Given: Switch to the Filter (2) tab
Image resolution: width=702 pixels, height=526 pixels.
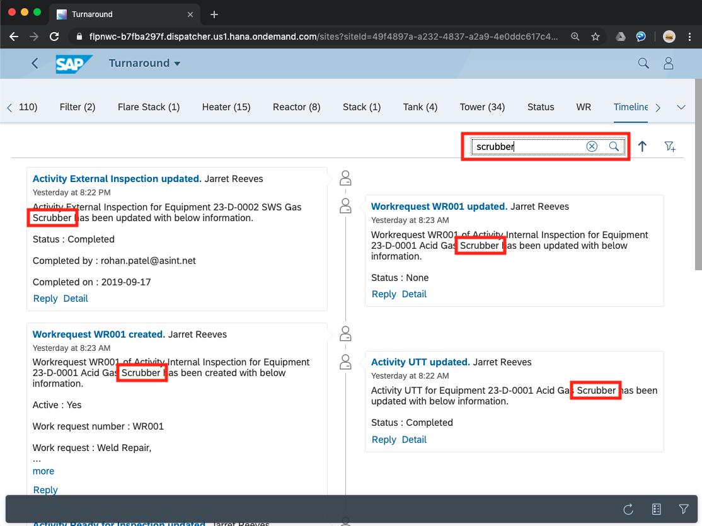Looking at the screenshot, I should 78,107.
